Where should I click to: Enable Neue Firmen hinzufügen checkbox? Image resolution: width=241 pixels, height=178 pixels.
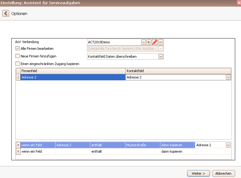17,56
